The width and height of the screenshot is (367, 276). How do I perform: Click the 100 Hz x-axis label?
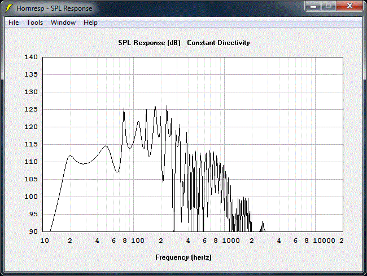[x=138, y=241]
